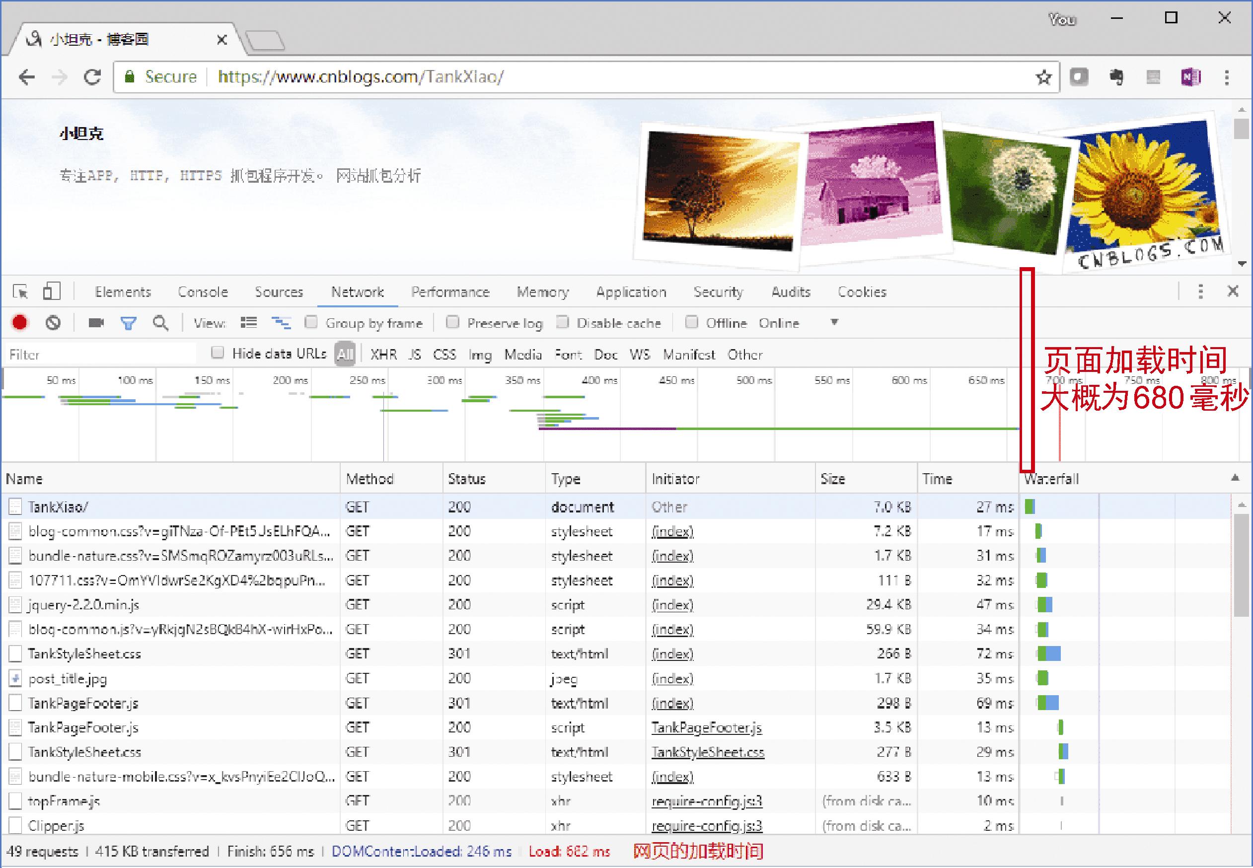Click the red record network log button
This screenshot has height=868, width=1253.
20,322
